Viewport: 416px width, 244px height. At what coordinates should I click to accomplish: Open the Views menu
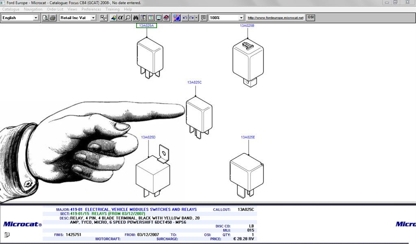[72, 9]
